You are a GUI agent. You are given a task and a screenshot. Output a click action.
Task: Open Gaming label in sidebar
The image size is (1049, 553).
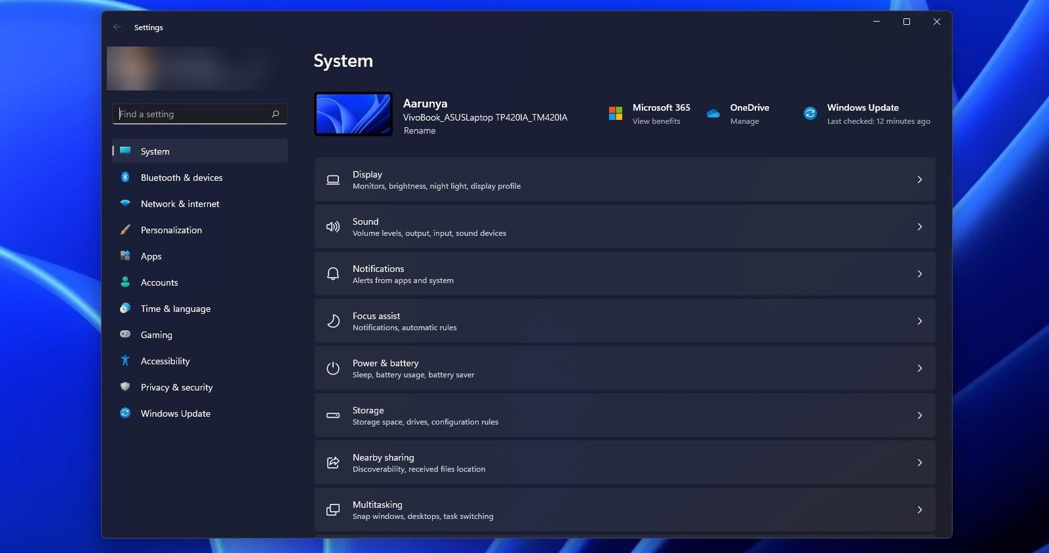tap(157, 335)
